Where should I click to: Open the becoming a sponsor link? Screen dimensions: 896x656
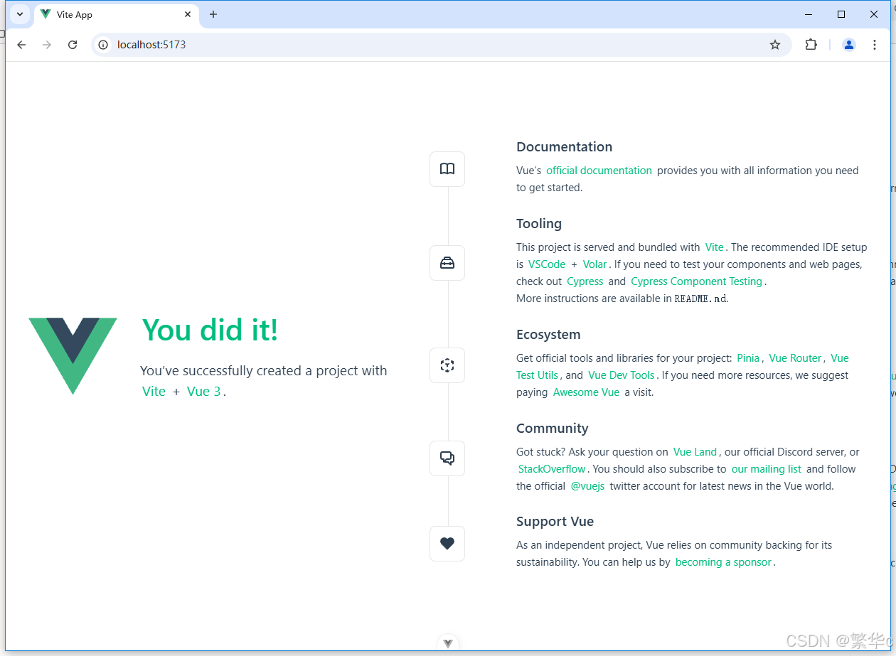pyautogui.click(x=723, y=562)
